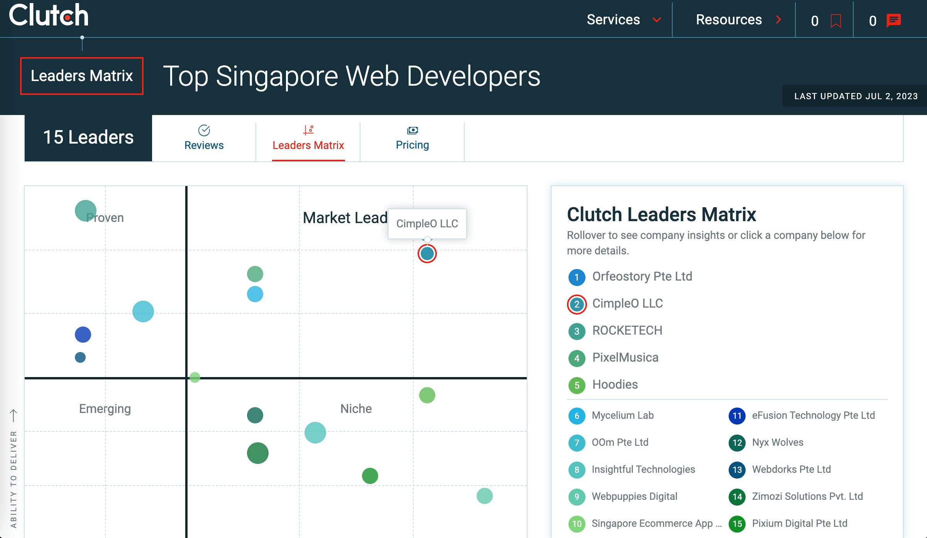Viewport: 927px width, 538px height.
Task: Click number 15 badge for Pixium Digital
Action: [x=737, y=524]
